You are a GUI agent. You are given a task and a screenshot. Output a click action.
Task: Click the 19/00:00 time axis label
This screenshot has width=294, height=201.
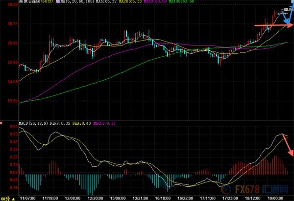[x=275, y=198]
